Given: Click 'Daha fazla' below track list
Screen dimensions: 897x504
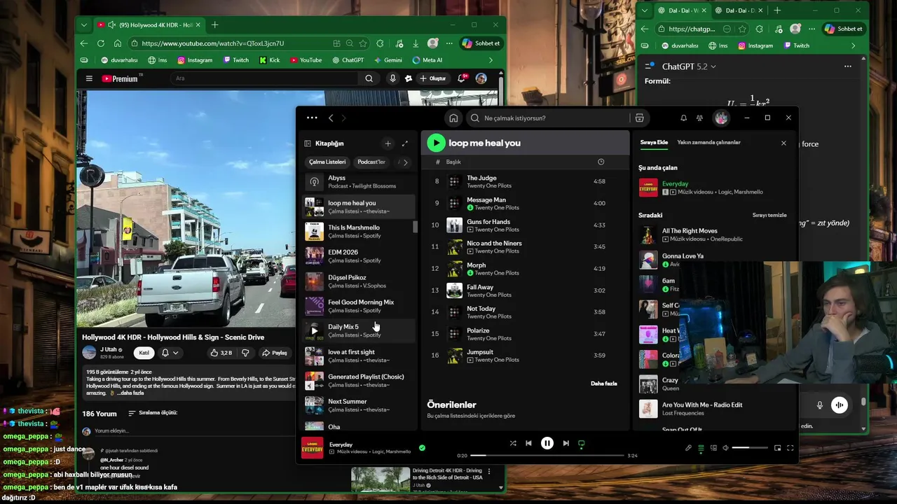Looking at the screenshot, I should click(x=604, y=384).
